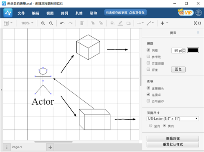Enable the 背景 background checkbox
The height and width of the screenshot is (152, 204).
[x=149, y=69]
